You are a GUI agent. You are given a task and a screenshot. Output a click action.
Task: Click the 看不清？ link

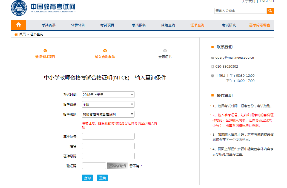(x=136, y=166)
